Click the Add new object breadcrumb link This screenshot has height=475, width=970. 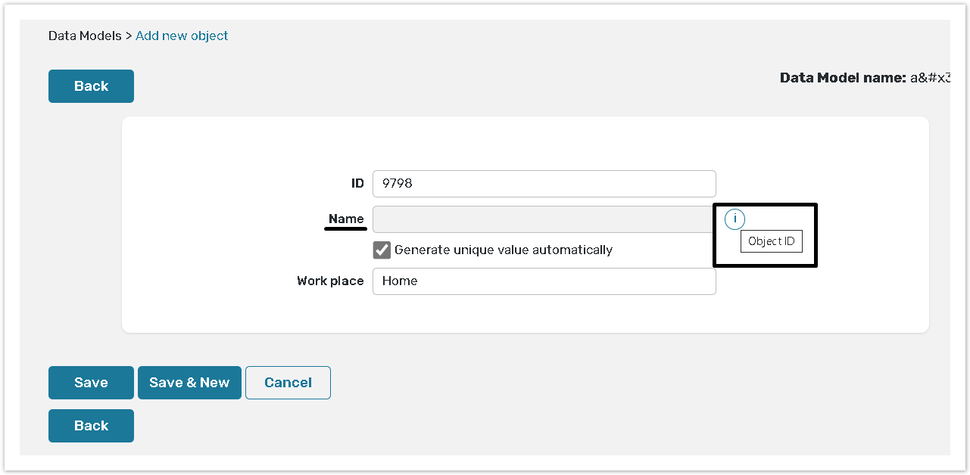(182, 36)
